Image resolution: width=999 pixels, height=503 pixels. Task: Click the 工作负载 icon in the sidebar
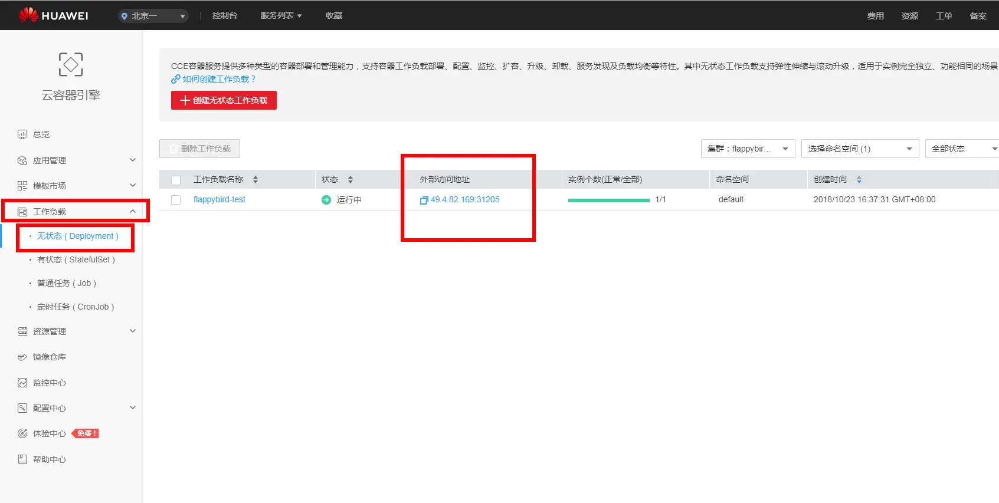tap(22, 212)
